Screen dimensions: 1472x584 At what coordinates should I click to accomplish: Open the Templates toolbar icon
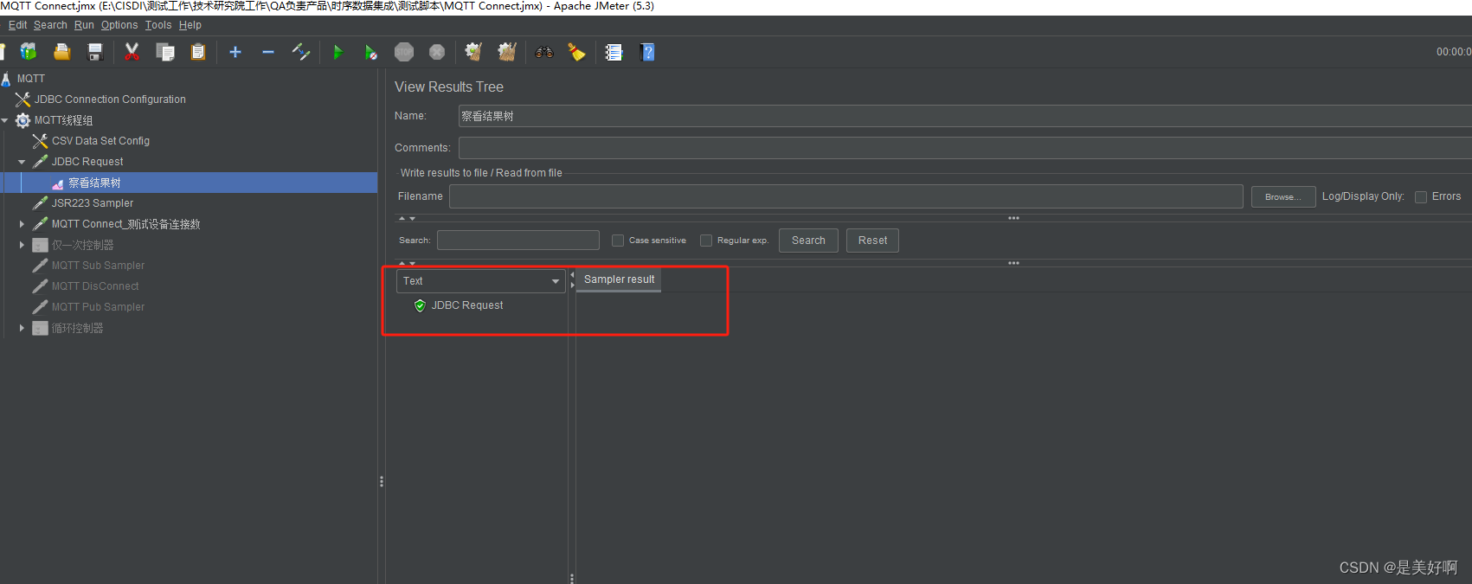pos(29,52)
